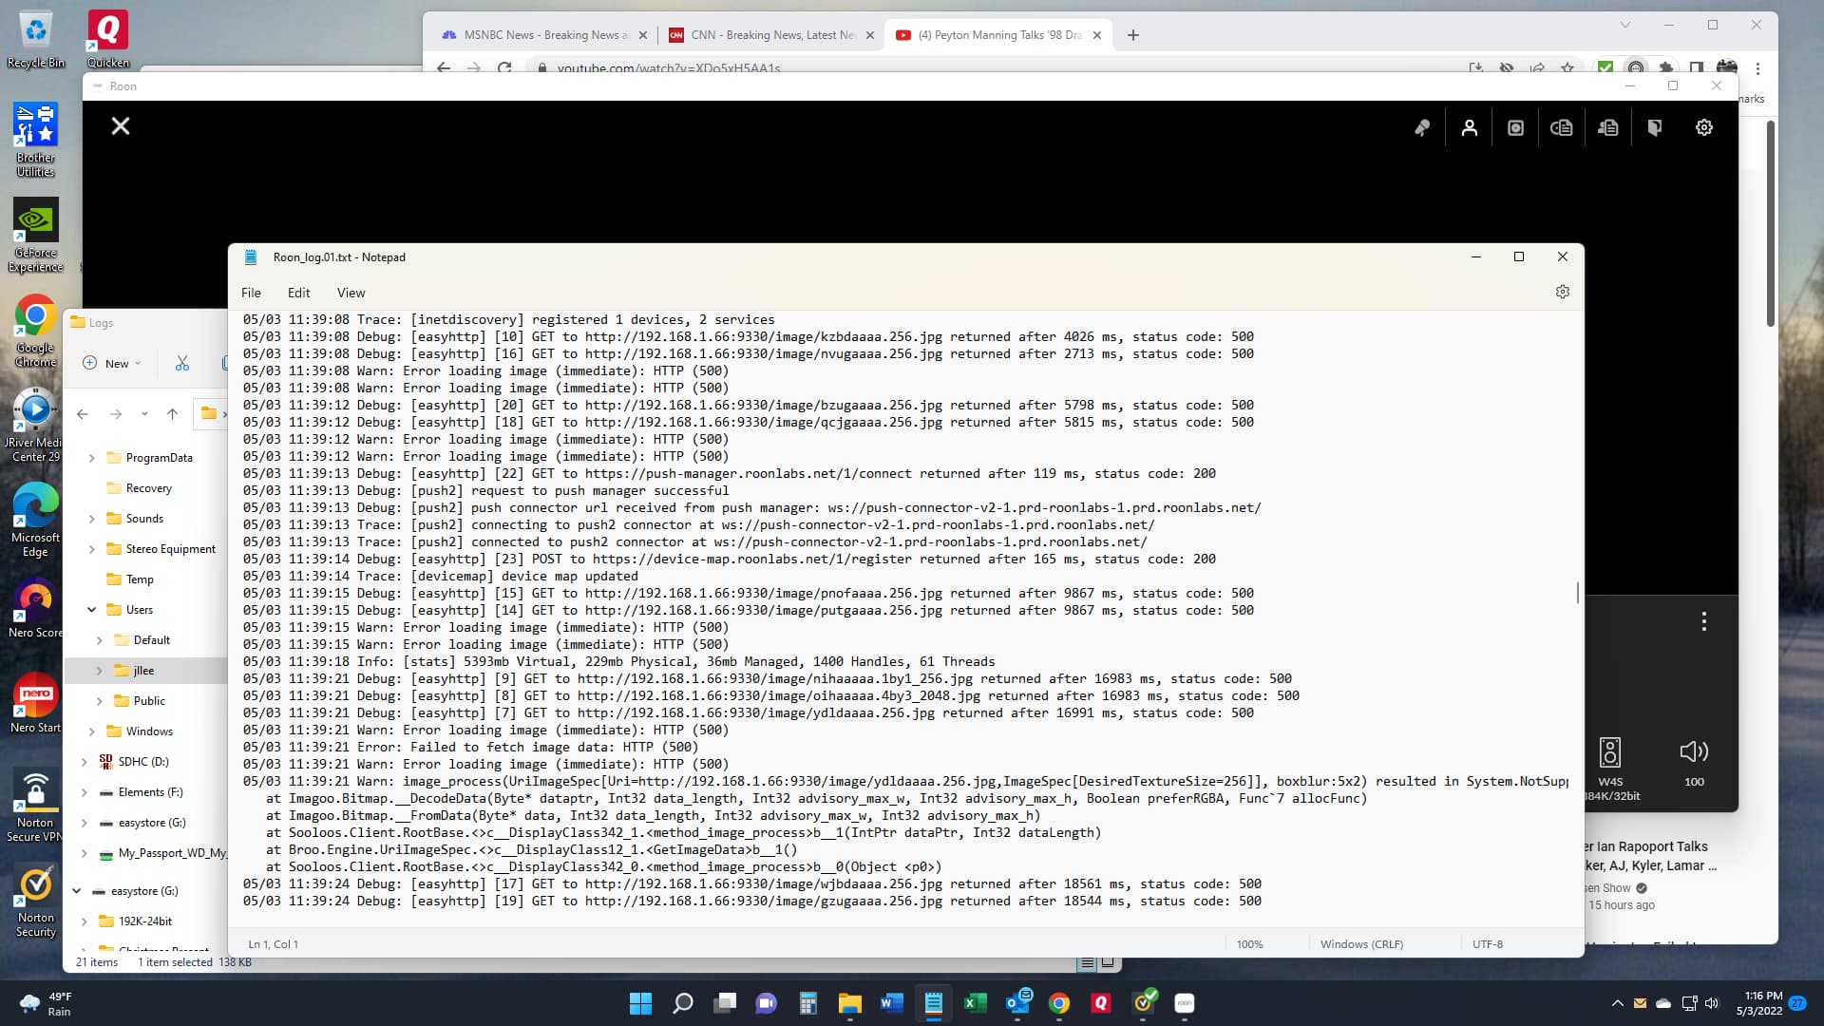Click the Chrome page vertical scrollbar
Screen dimensions: 1824x1026
coord(1771,223)
